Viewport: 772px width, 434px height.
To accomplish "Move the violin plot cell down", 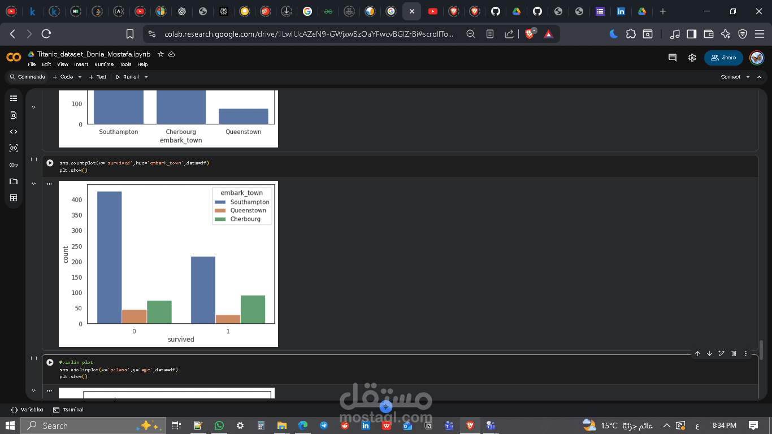I will point(709,353).
